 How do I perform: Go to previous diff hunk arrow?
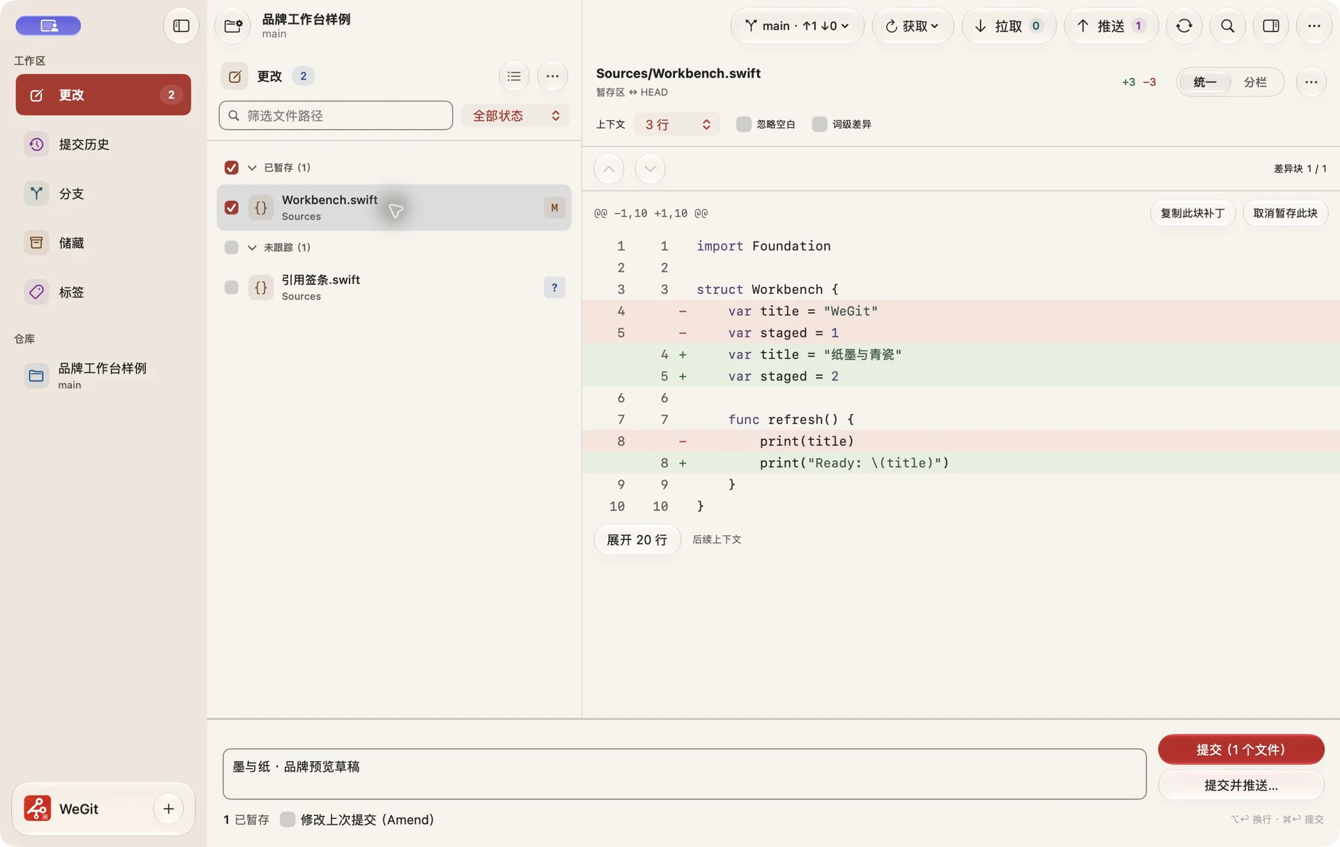(x=609, y=169)
